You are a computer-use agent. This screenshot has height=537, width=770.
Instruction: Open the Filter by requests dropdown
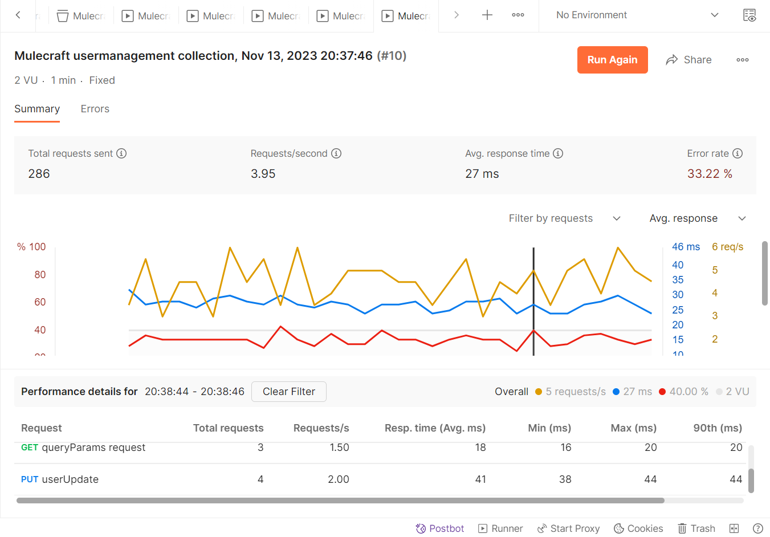[564, 218]
